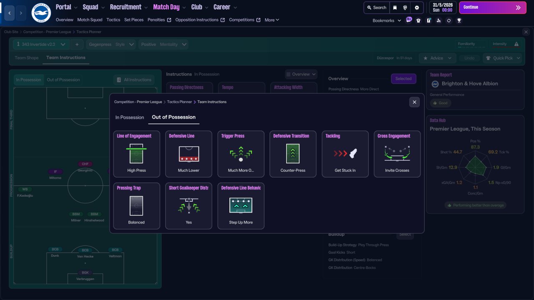Expand the Bookmarks dropdown
Screen dimensions: 534x300
[x=387, y=20]
